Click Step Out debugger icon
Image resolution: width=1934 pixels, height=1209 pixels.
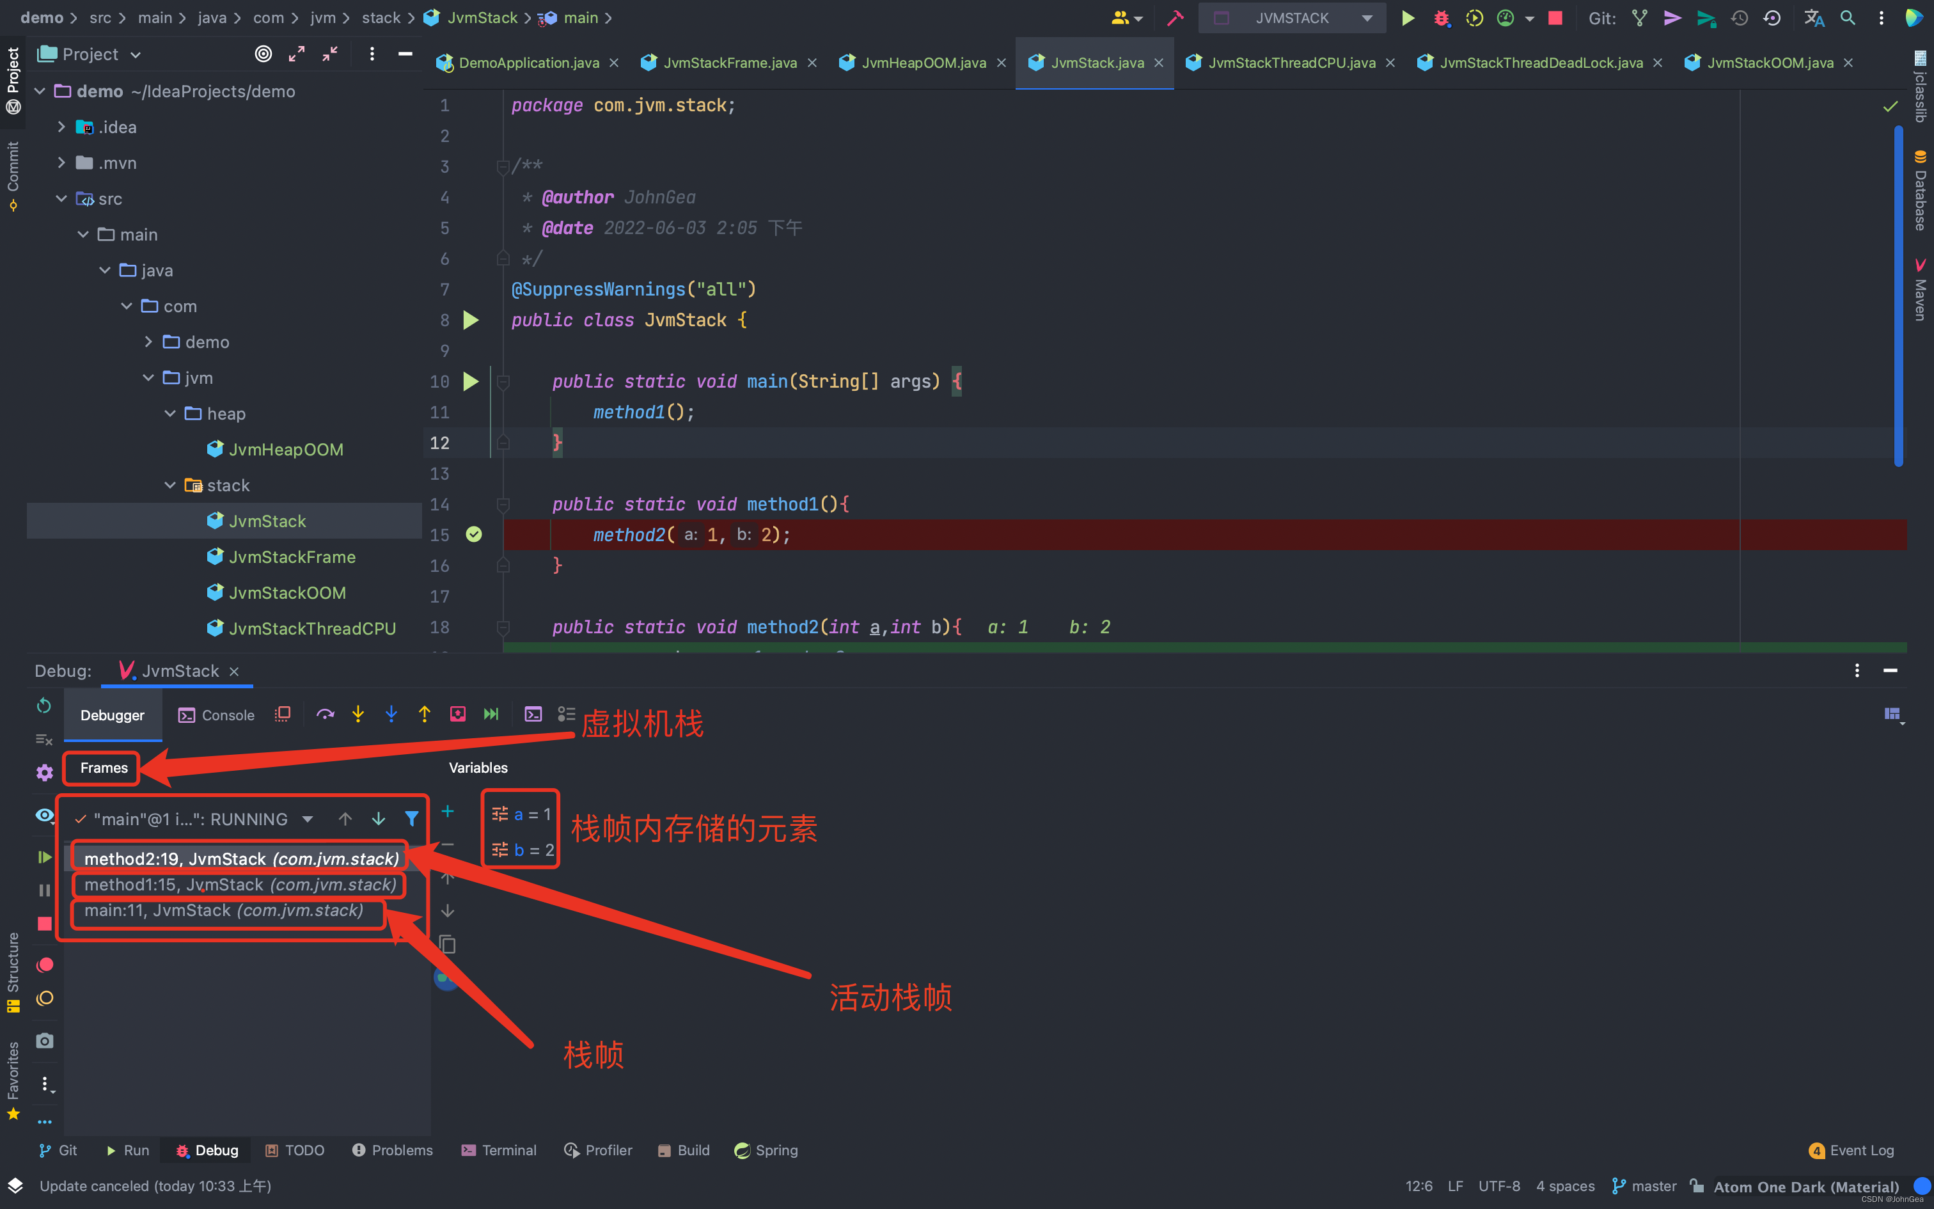pos(425,714)
